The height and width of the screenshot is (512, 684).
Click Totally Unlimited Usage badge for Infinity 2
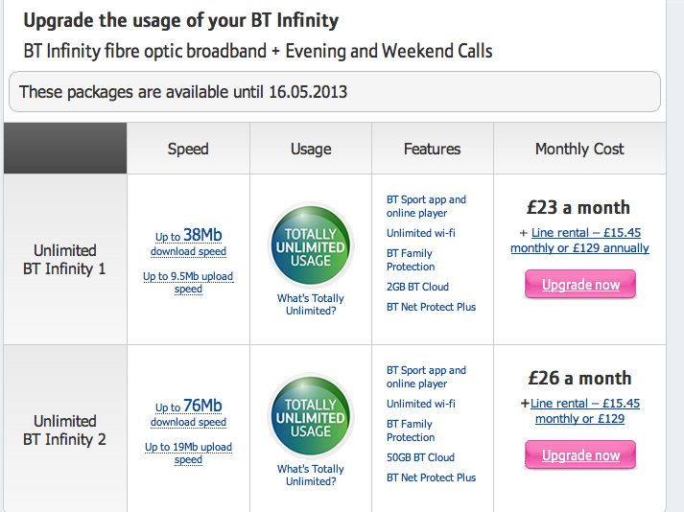coord(311,416)
